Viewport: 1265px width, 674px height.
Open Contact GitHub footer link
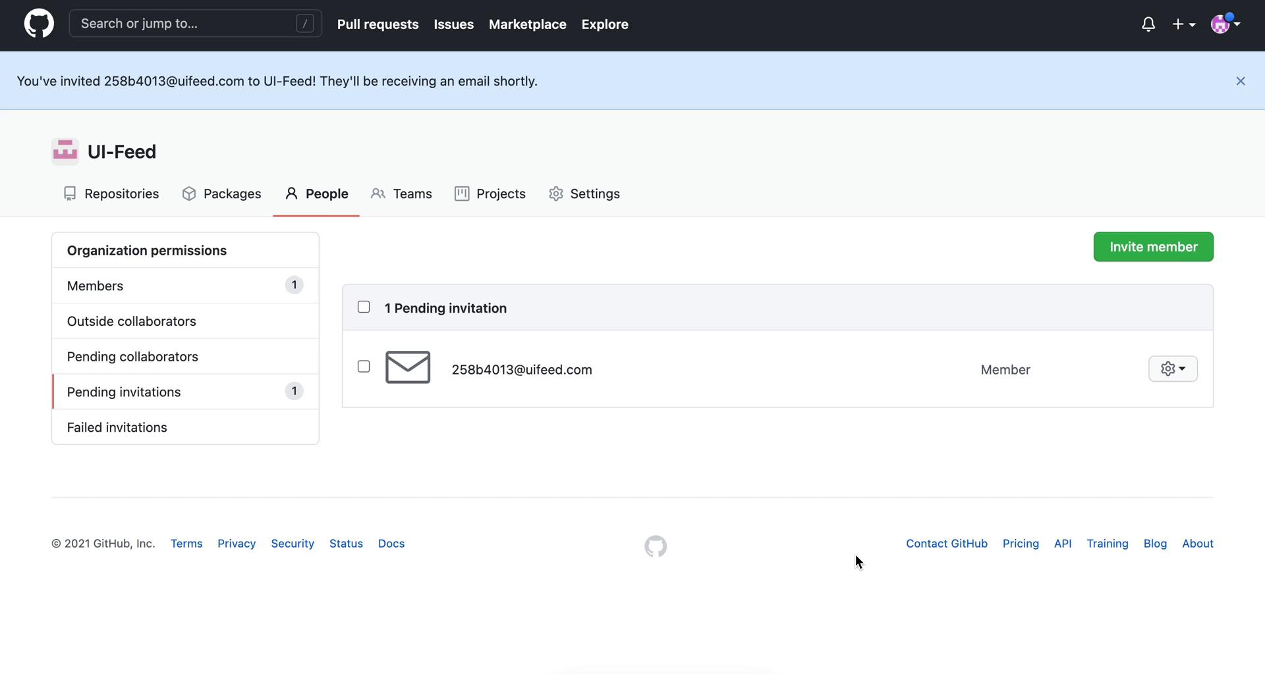pyautogui.click(x=947, y=544)
